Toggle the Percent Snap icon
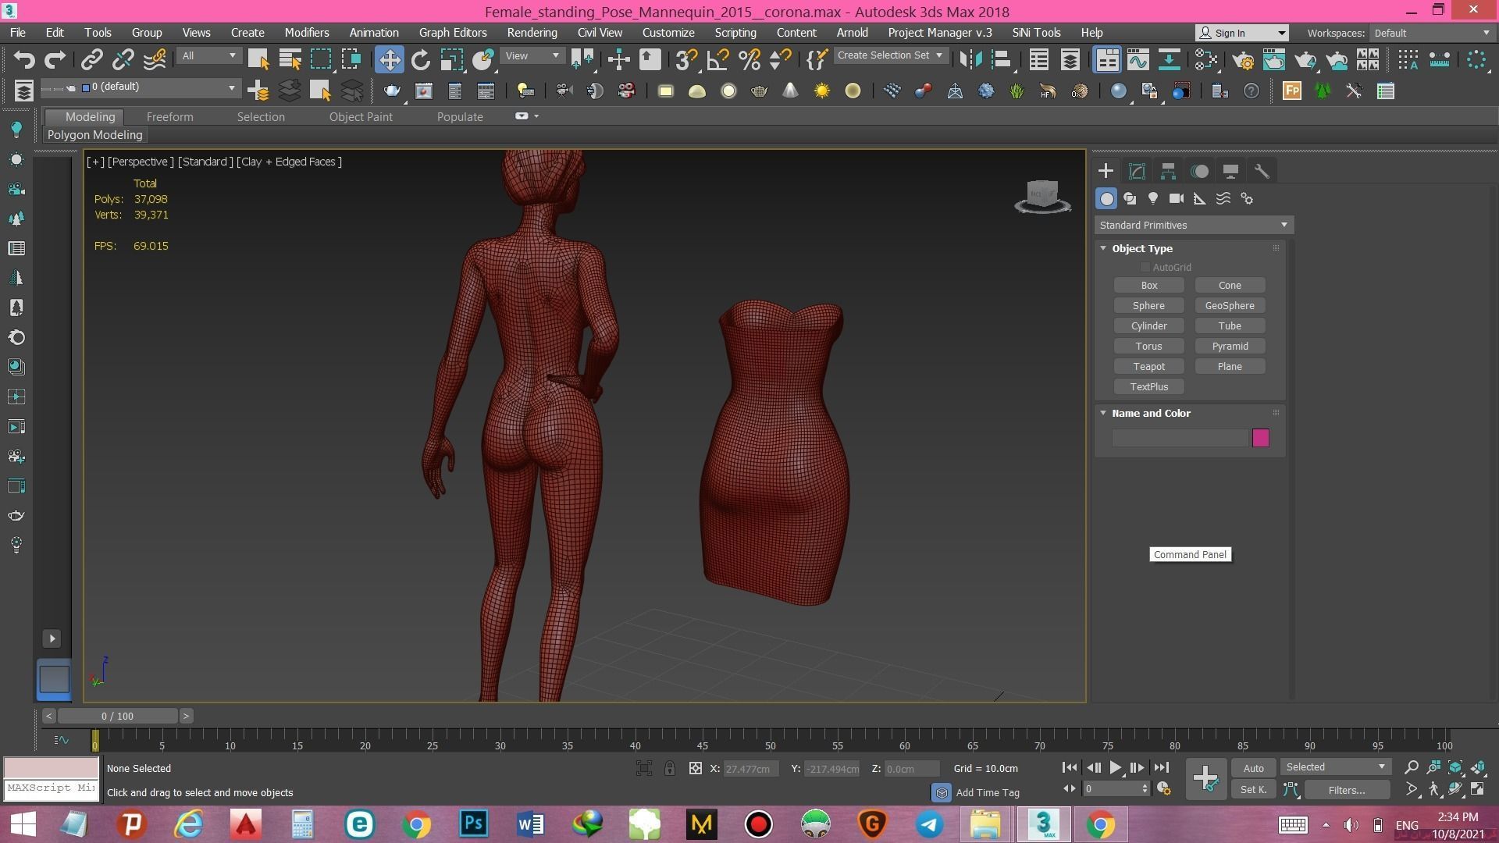Screen dimensions: 1499x843 (x=749, y=59)
